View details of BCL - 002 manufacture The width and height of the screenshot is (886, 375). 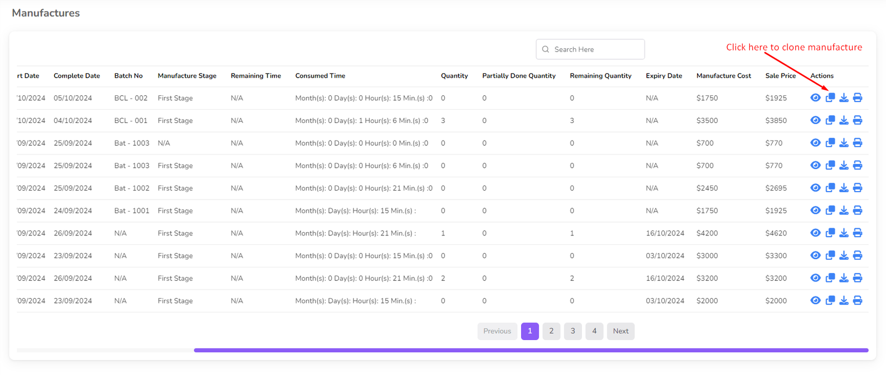tap(815, 98)
